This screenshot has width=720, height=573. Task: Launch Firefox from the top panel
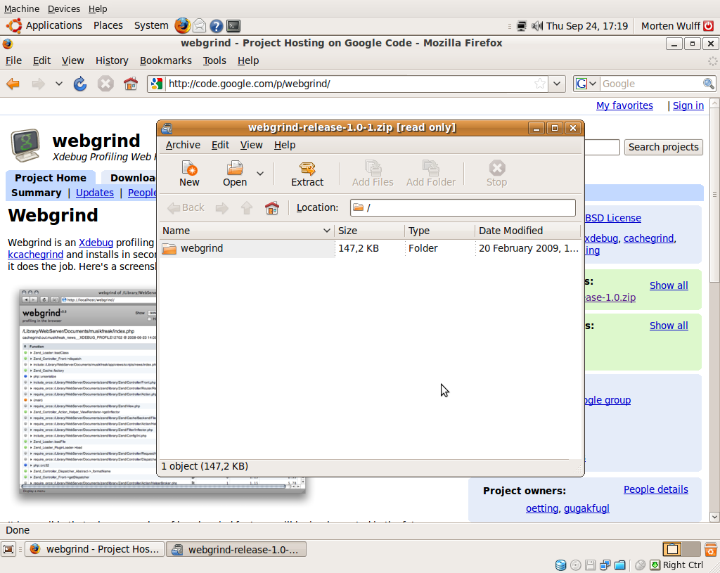coord(182,26)
